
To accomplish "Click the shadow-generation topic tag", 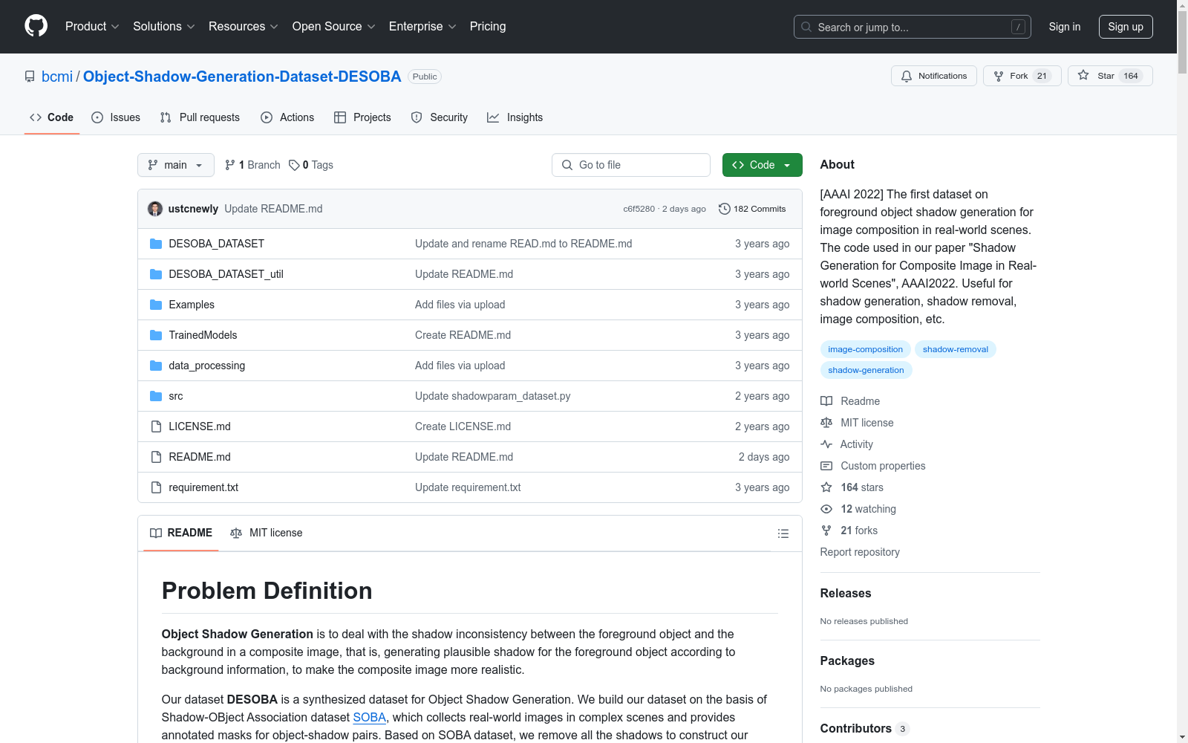I will point(866,370).
